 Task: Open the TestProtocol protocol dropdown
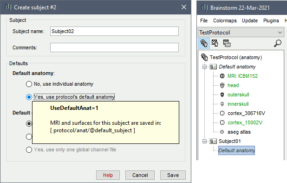coord(241,33)
